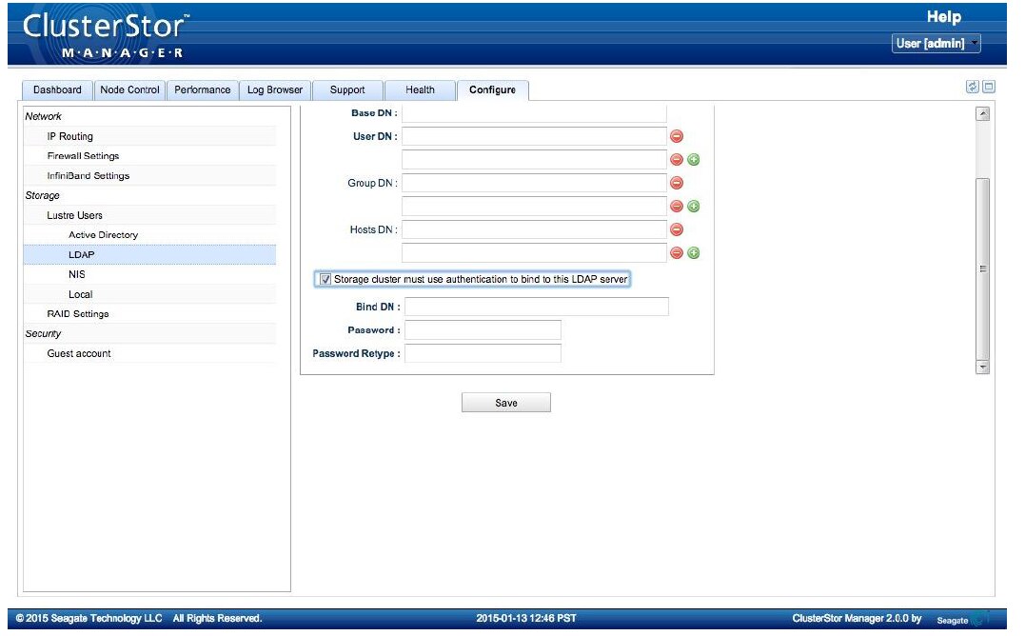Uncheck Storage cluster must use authentication option
Screen dimensions: 1025x636
pos(325,278)
